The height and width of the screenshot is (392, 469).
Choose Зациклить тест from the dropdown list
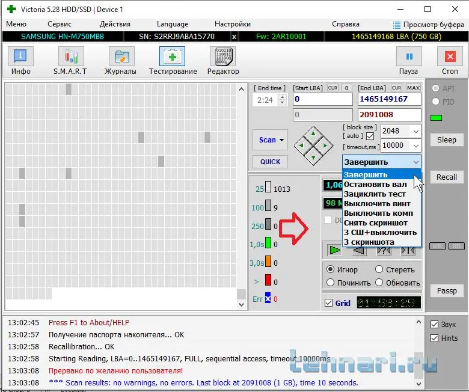tap(382, 194)
